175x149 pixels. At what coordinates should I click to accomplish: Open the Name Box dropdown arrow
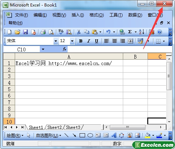[43, 49]
